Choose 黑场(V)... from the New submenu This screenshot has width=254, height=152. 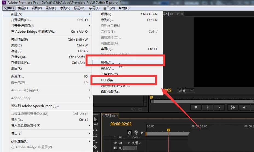[x=127, y=68]
